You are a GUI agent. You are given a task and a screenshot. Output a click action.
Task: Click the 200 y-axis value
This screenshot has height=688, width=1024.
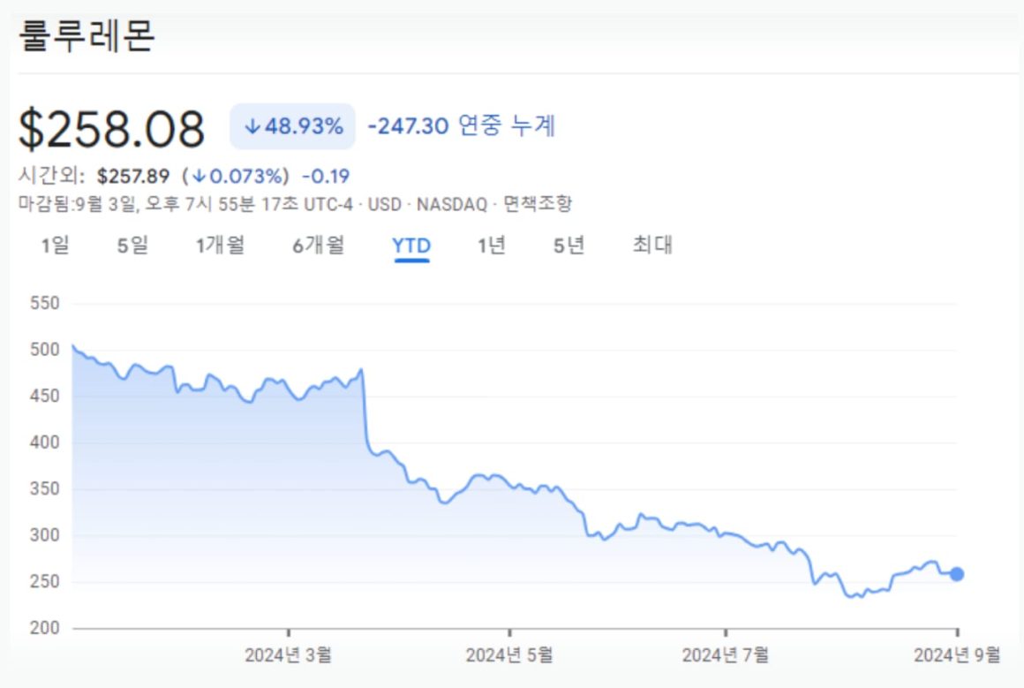[x=44, y=628]
